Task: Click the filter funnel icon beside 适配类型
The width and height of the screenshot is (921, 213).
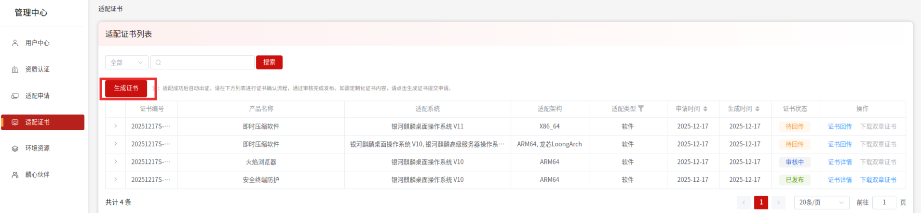Action: [x=641, y=109]
